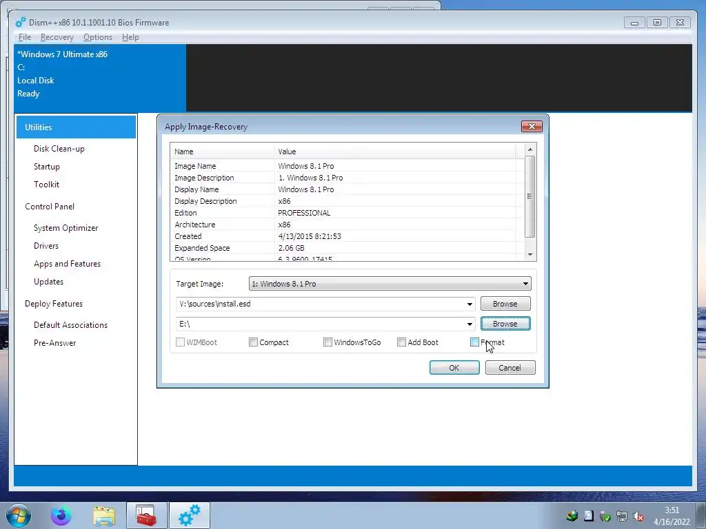
Task: Select the Dism++ gears taskbar icon
Action: pyautogui.click(x=190, y=515)
